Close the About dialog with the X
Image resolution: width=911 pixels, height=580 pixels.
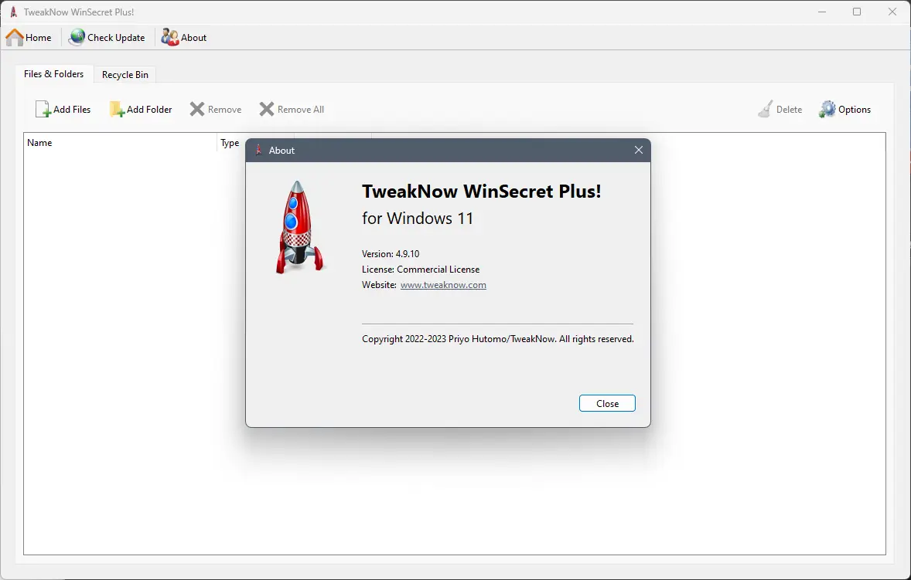point(639,151)
